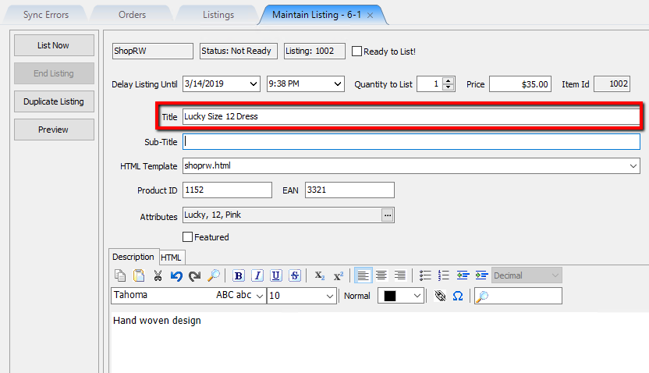Screen dimensions: 649x373
Task: Open the Tahoma font dropdown
Action: tap(260, 296)
